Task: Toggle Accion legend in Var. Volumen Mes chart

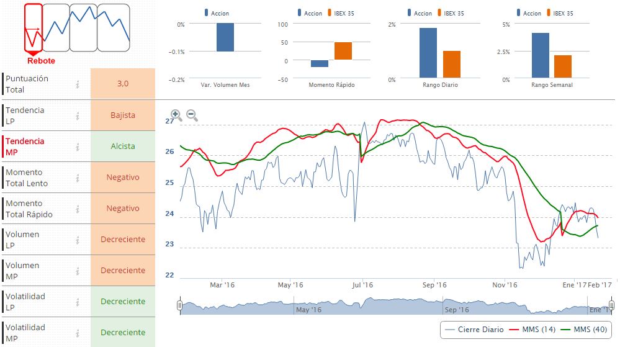Action: pos(217,13)
